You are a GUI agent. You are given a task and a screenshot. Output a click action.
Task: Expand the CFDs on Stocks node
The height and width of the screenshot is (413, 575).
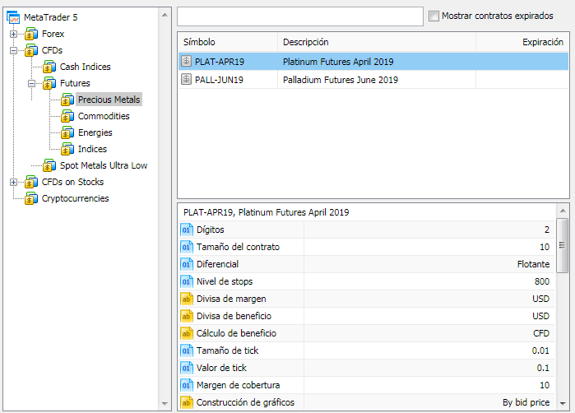[13, 183]
